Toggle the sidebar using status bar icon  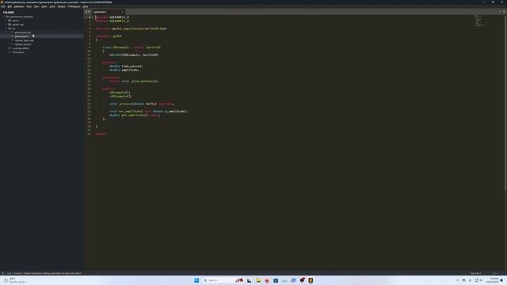(x=2, y=273)
